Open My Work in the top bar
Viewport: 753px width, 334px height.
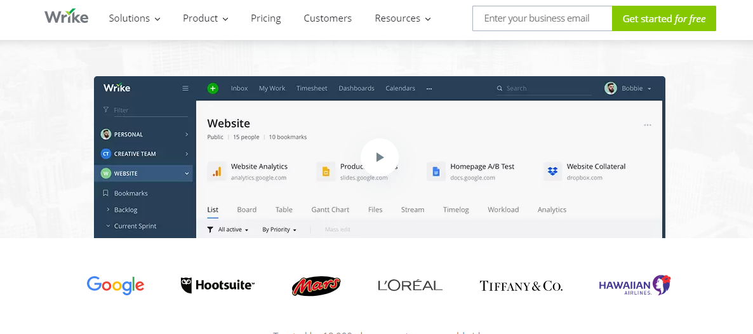point(272,88)
